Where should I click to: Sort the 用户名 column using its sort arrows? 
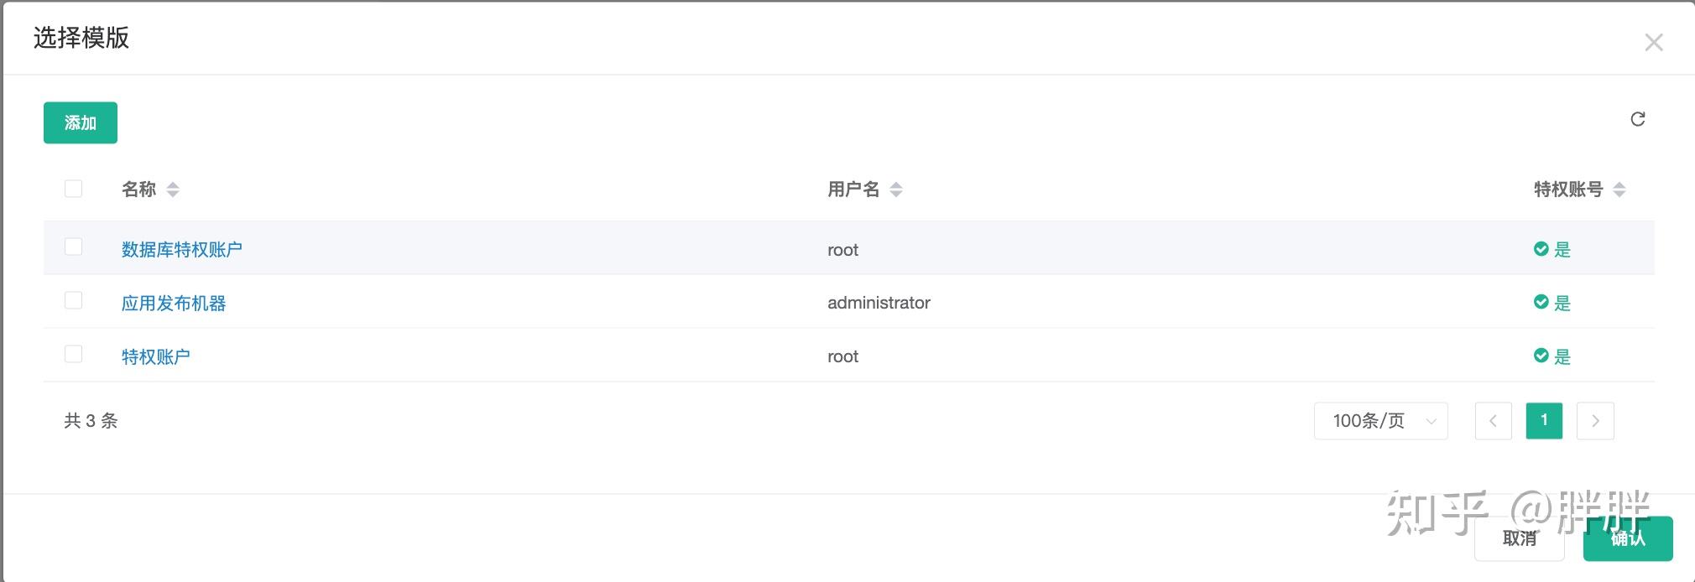pos(896,190)
